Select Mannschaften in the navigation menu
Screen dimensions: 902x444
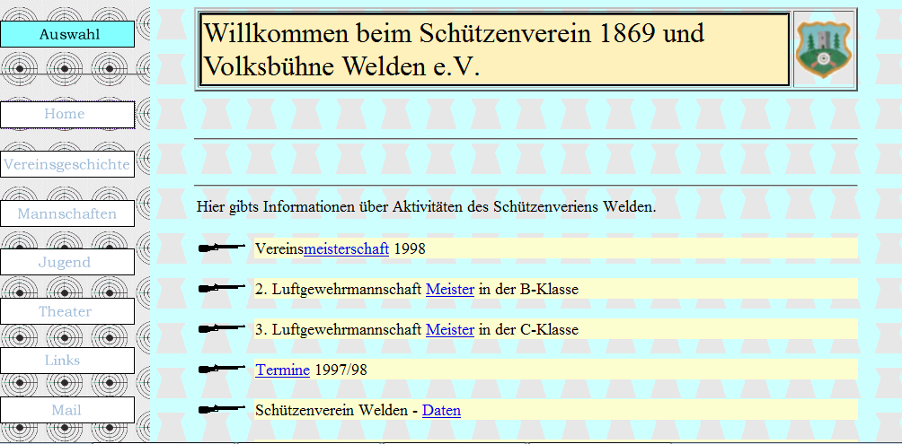pos(66,213)
